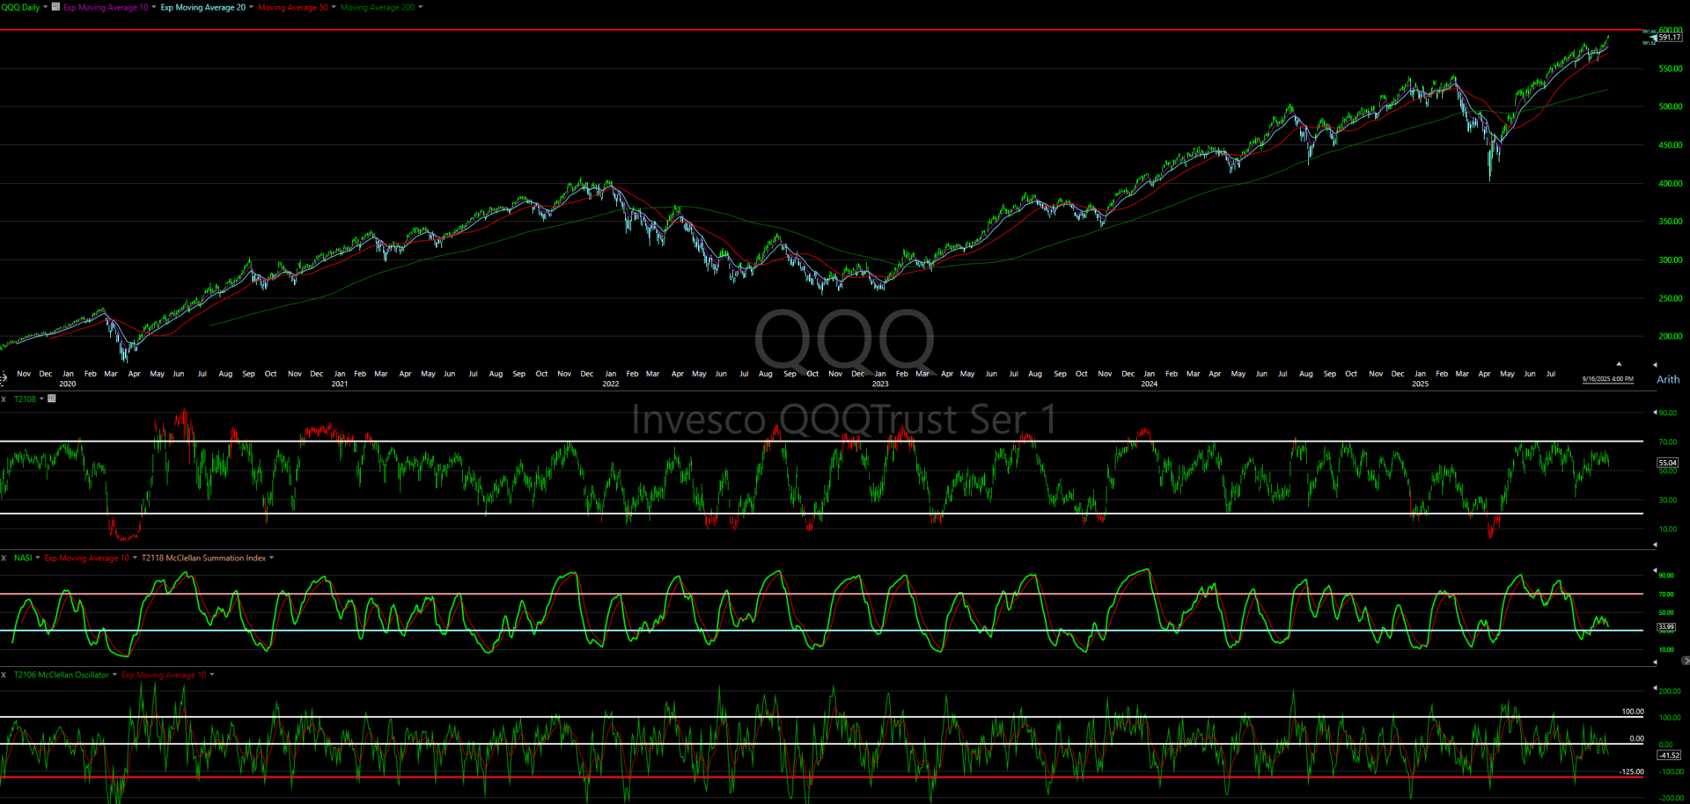This screenshot has height=804, width=1690.
Task: Open the NASI dropdown arrow
Action: coord(37,558)
